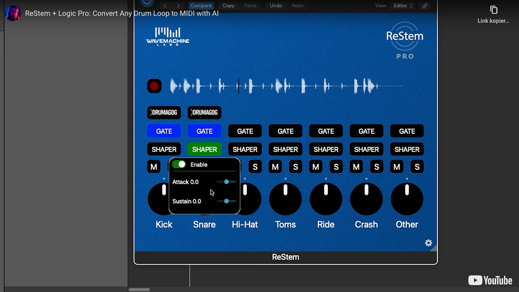Solo the Crash channel
The width and height of the screenshot is (519, 292).
click(x=377, y=167)
